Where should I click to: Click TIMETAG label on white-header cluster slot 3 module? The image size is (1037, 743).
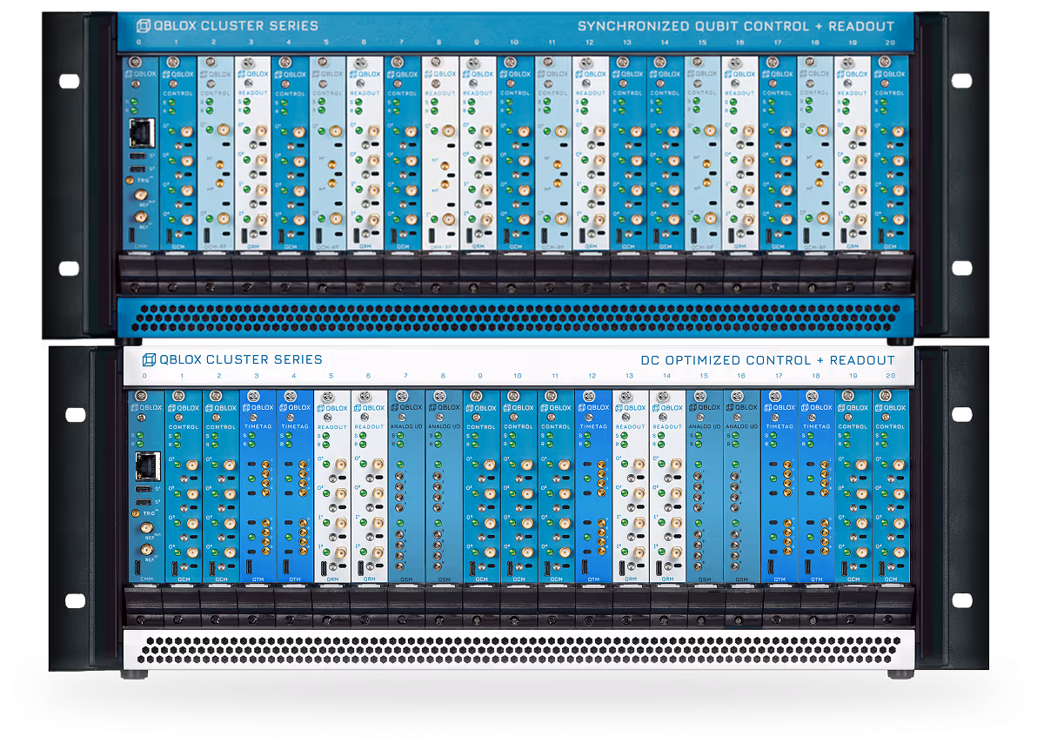click(x=258, y=426)
